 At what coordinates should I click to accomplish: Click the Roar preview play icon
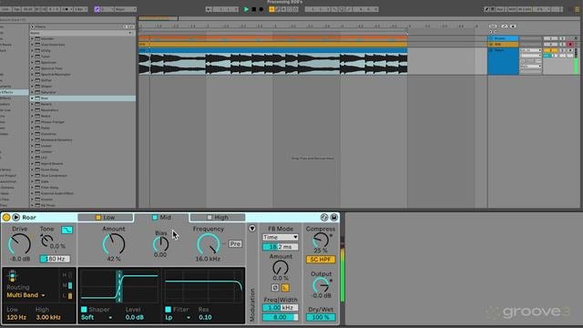tap(16, 217)
